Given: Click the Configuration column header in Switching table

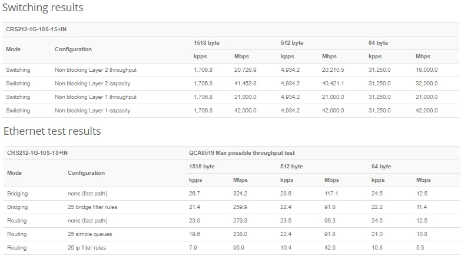Looking at the screenshot, I should tap(74, 49).
